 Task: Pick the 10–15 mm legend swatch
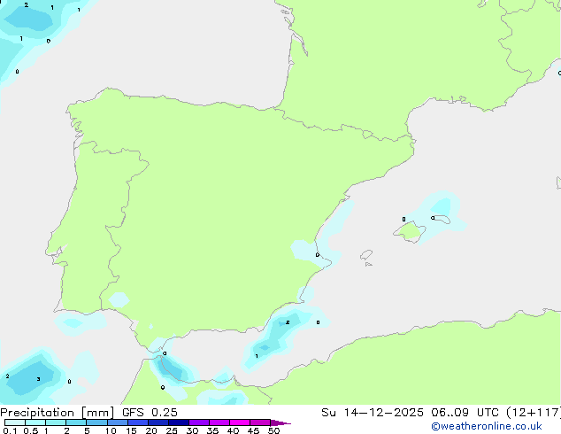[118, 422]
